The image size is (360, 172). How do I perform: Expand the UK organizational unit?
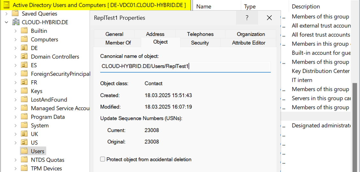point(16,134)
